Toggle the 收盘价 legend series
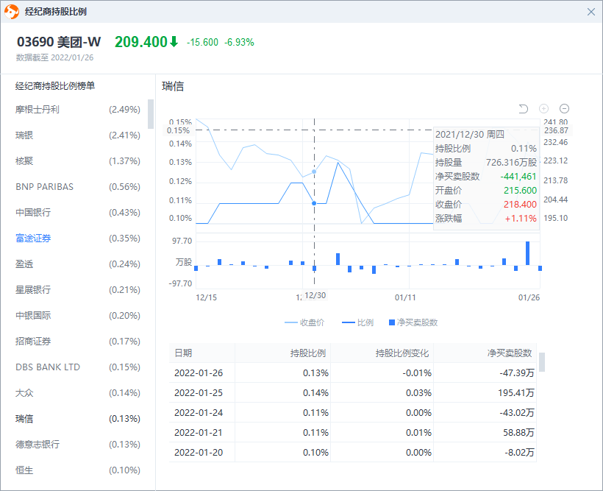This screenshot has width=603, height=491. click(x=304, y=322)
